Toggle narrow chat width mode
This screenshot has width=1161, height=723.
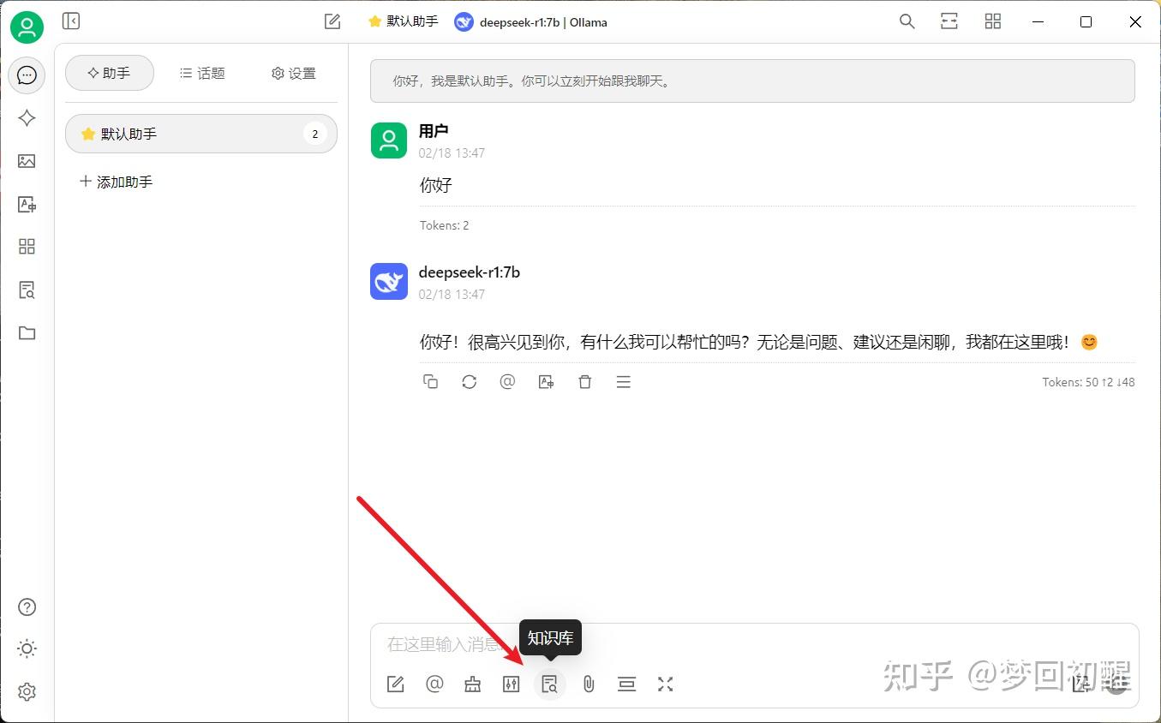(x=949, y=21)
